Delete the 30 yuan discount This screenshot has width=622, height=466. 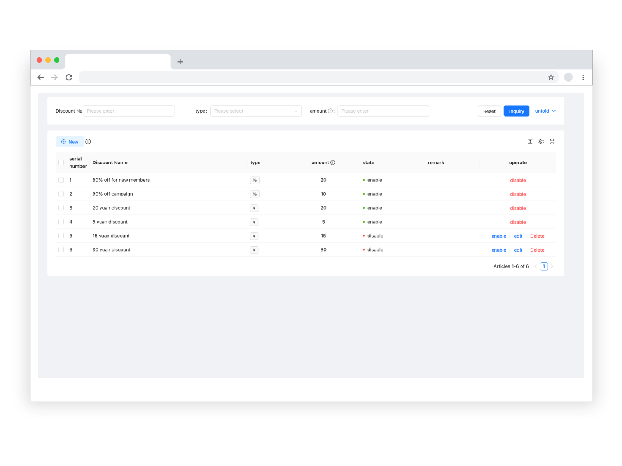pos(537,250)
